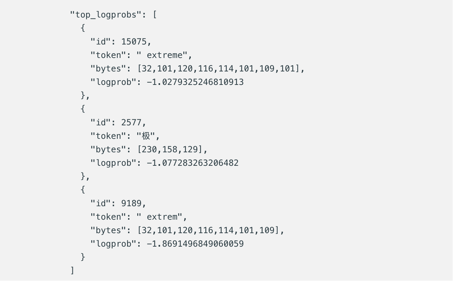
Task: Click the opening square bracket after top_logprobs
Action: point(155,15)
